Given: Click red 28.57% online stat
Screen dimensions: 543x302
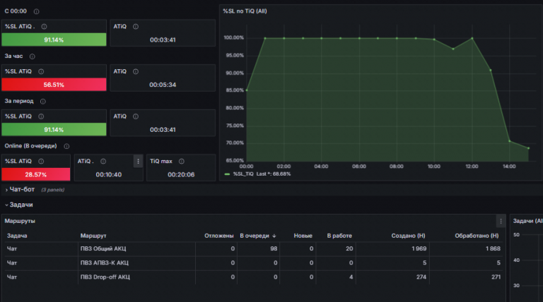Looking at the screenshot, I should [35, 174].
